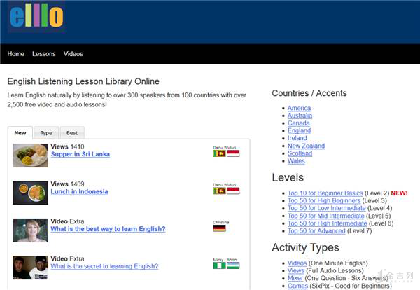Open the Supper in Sri Lanka thumbnail
This screenshot has width=420, height=290.
pos(30,156)
